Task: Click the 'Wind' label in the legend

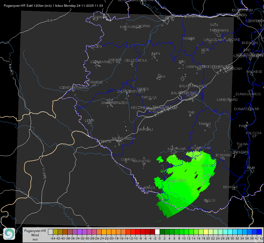Action: pos(35,235)
